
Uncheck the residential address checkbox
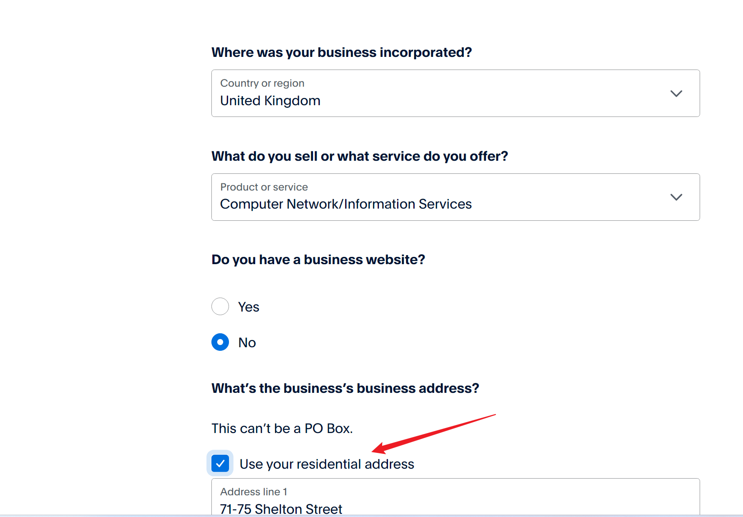[220, 464]
